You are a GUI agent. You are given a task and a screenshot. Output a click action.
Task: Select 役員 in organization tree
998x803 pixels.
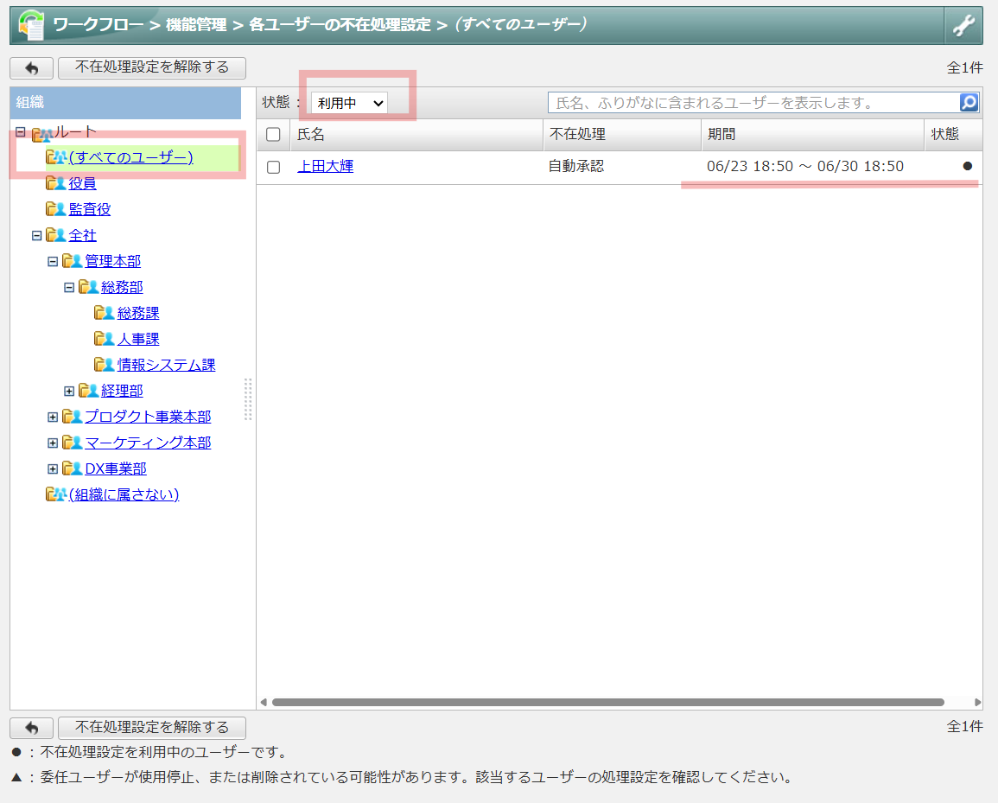point(82,183)
